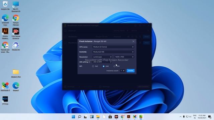Switch to iTop Screen Recorder in taskbar
The width and height of the screenshot is (214, 120).
[116, 117]
